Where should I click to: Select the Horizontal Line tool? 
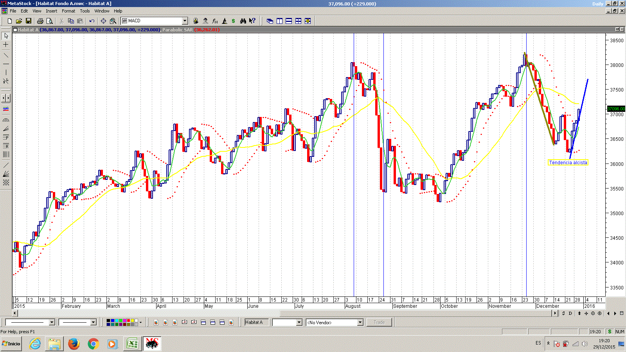click(x=6, y=64)
